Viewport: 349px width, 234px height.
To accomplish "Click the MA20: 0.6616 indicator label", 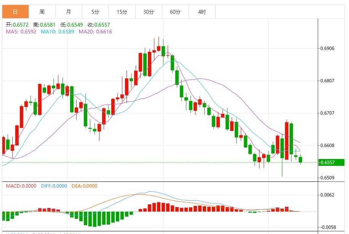I will pyautogui.click(x=96, y=32).
